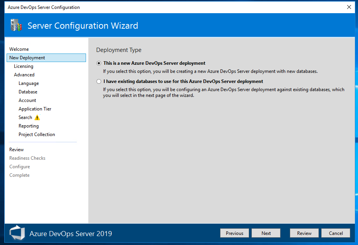Image resolution: width=358 pixels, height=245 pixels.
Task: Go to the Reporting page
Action: pos(29,126)
